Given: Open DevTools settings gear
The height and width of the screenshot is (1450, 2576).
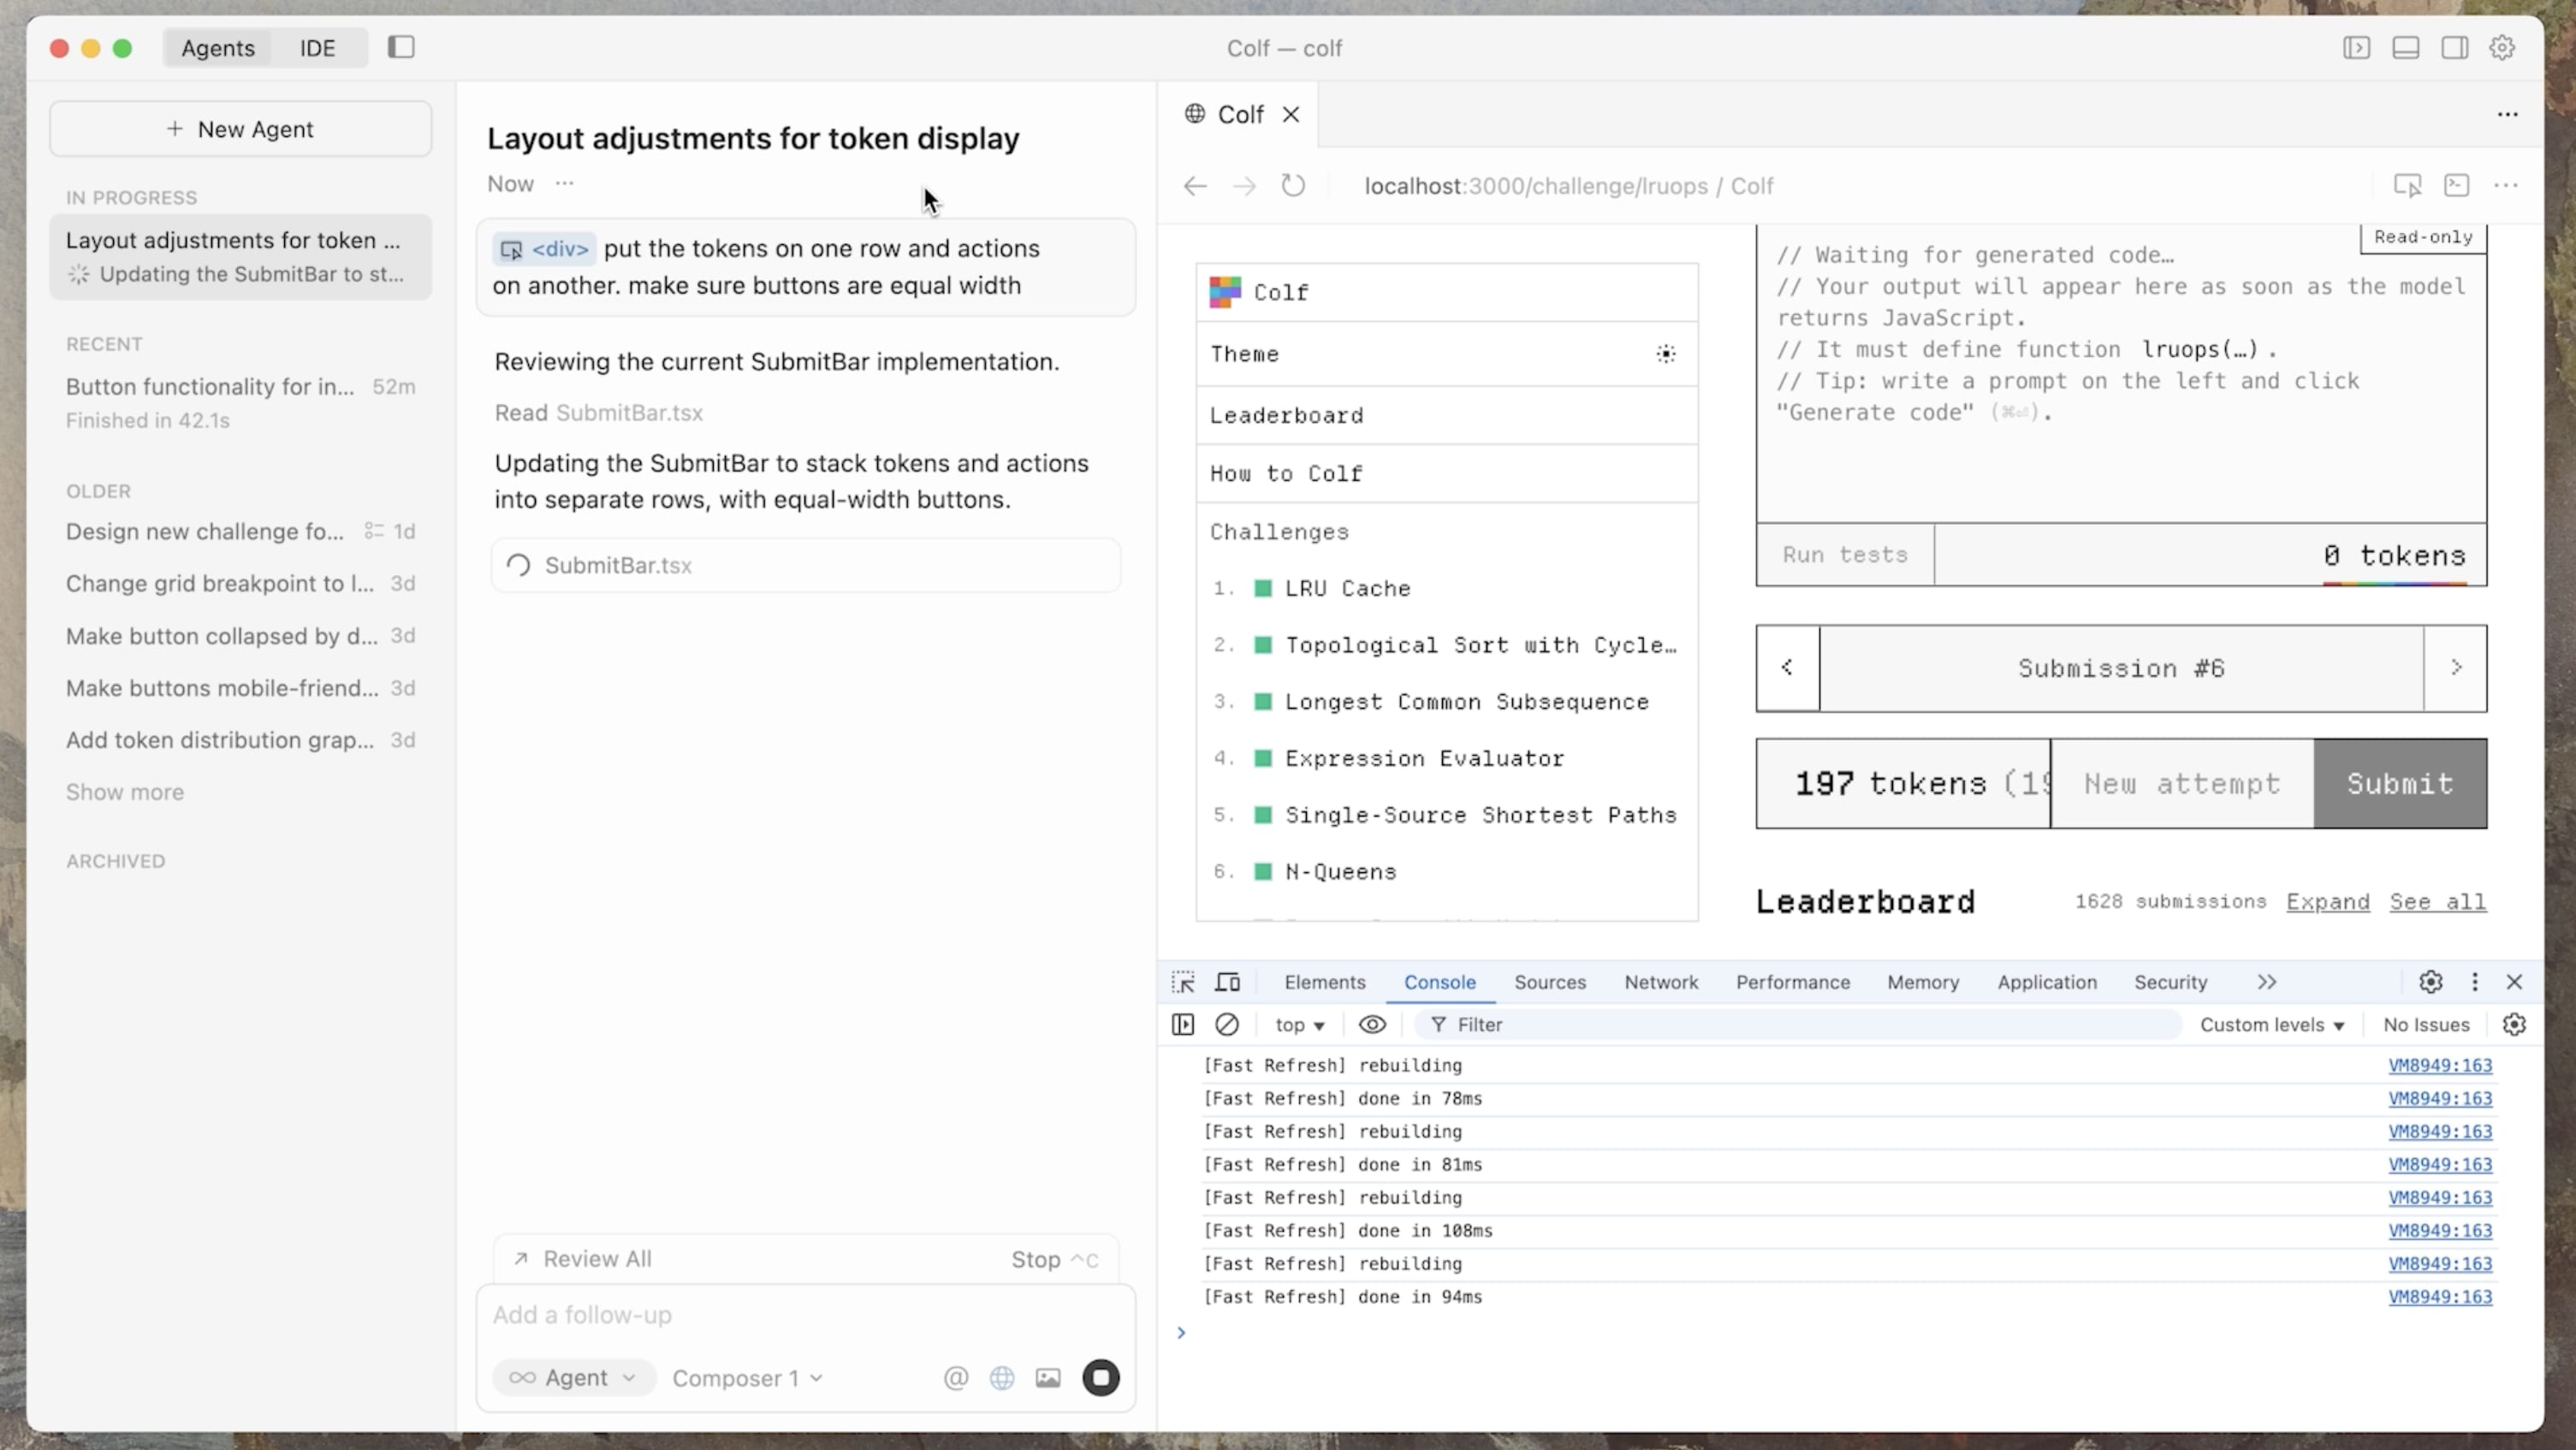Looking at the screenshot, I should click(x=2430, y=982).
